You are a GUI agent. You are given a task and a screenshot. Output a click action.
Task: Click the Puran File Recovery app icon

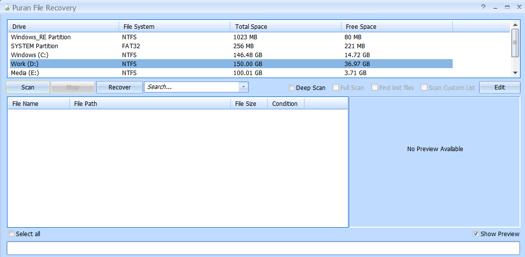tap(6, 7)
